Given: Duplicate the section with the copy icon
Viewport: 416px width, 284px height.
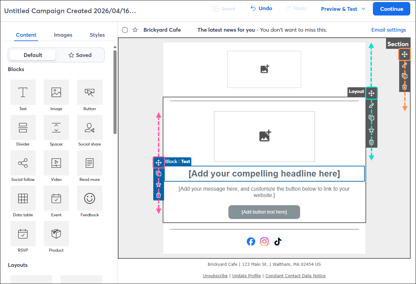Looking at the screenshot, I should (405, 76).
